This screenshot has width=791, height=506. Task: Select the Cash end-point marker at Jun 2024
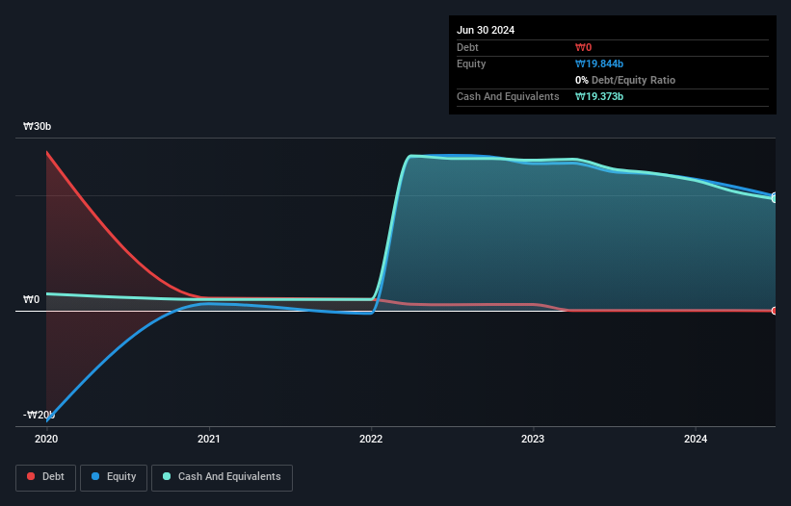click(775, 198)
